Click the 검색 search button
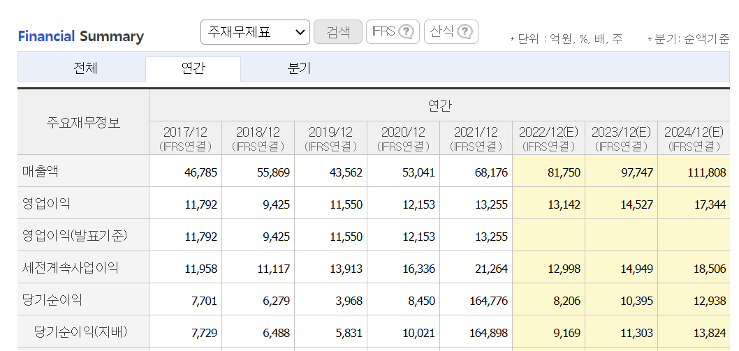Viewport: 739px width, 351px height. 338,32
